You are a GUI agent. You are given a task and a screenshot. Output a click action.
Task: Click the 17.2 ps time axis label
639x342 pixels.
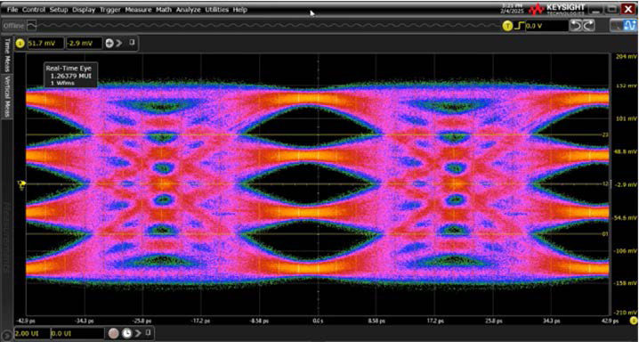pos(435,322)
